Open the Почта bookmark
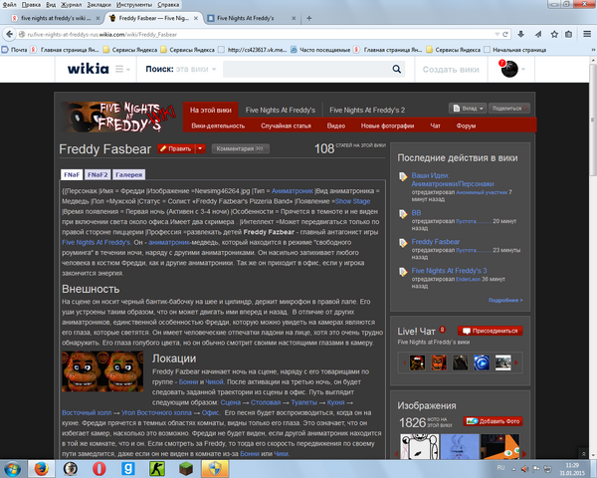 point(15,50)
